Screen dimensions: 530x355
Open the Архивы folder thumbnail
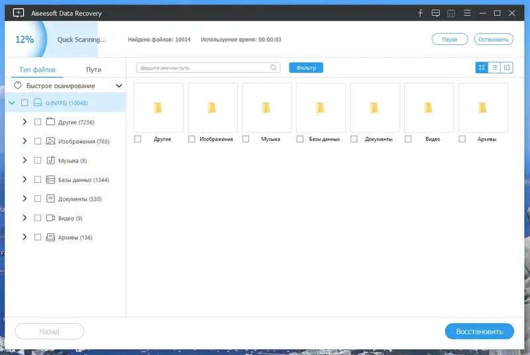[483, 108]
